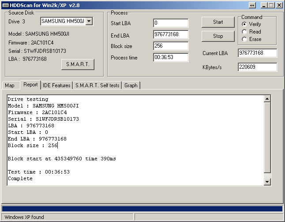Switch to the Map tab
This screenshot has height=222, width=285.
click(10, 85)
